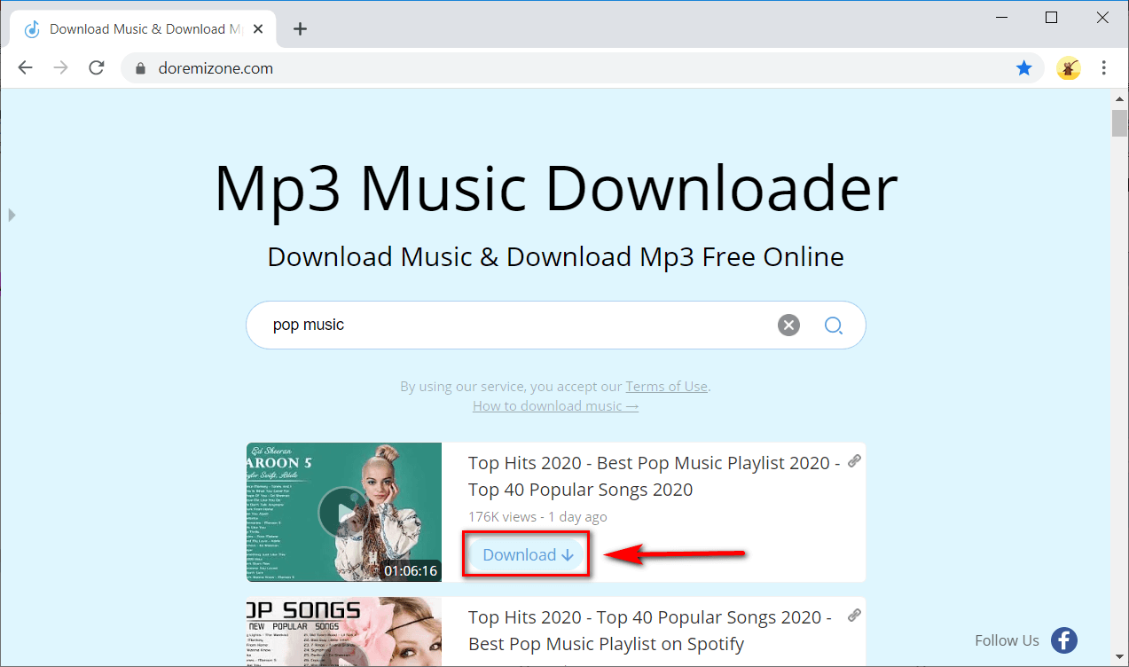The height and width of the screenshot is (667, 1129).
Task: Open a new browser tab
Action: (300, 29)
